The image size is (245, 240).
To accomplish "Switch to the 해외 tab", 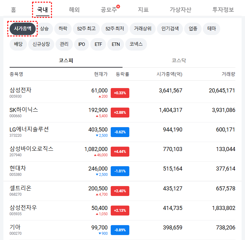I will tap(74, 10).
